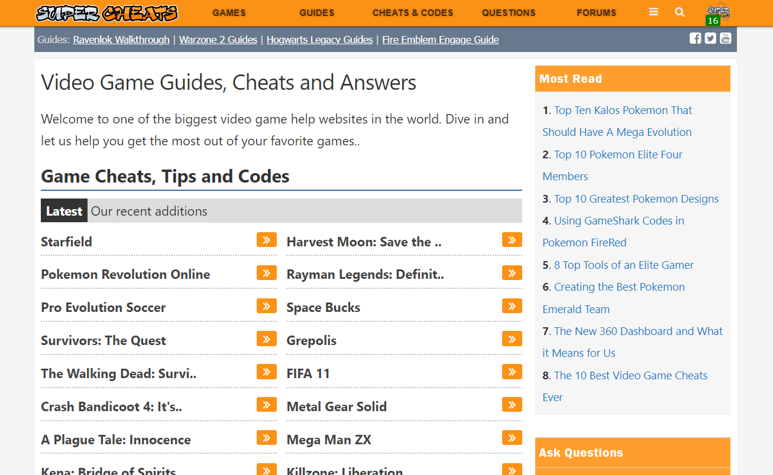Click arrow button beside Space Bucks

(512, 306)
